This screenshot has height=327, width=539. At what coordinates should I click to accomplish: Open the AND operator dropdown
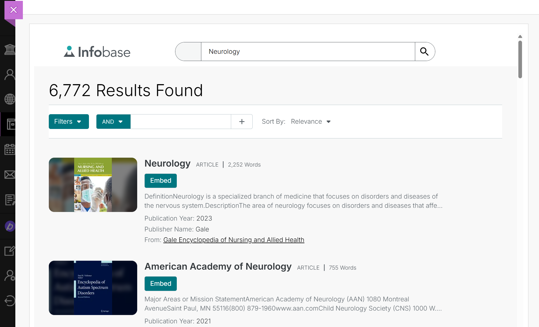113,121
